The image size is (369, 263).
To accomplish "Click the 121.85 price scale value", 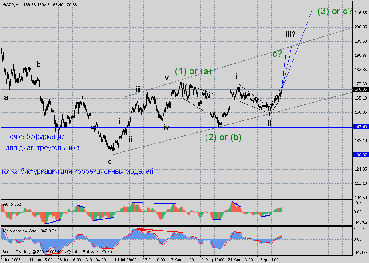I will click(x=361, y=169).
